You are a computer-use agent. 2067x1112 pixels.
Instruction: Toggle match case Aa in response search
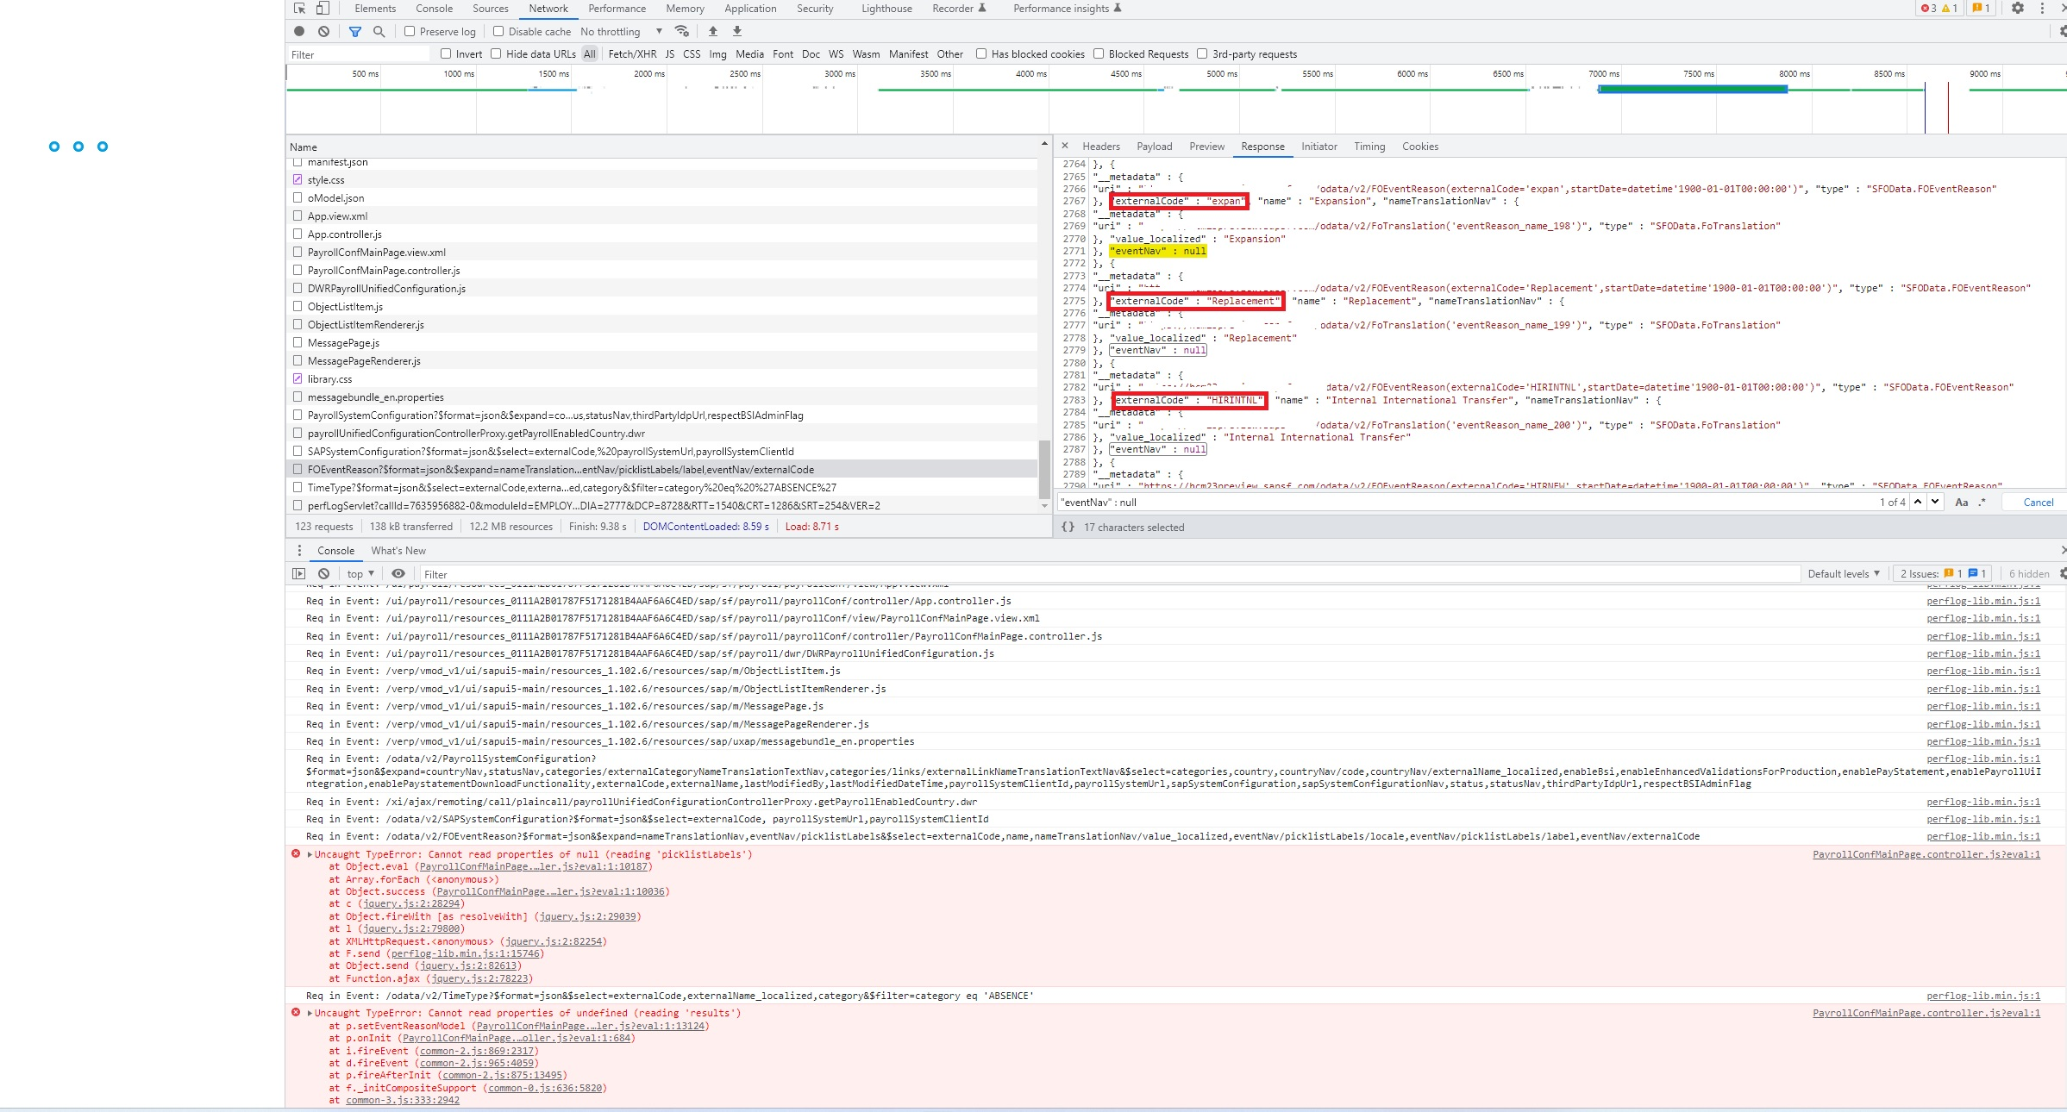click(x=1962, y=502)
